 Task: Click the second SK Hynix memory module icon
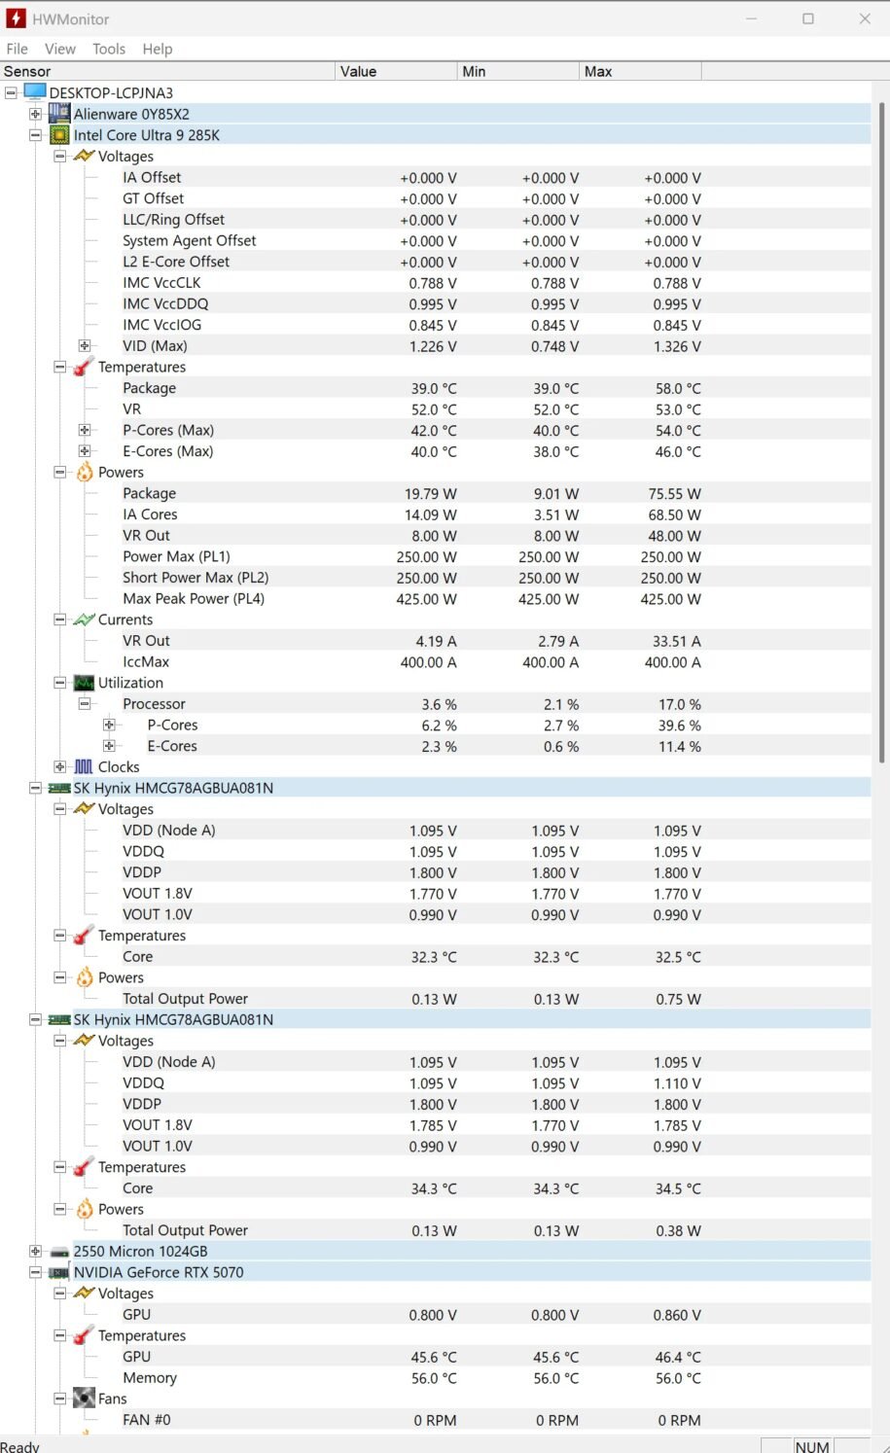tap(59, 1019)
